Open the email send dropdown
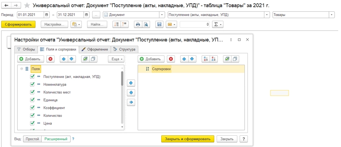The image size is (341, 147). pyautogui.click(x=171, y=24)
